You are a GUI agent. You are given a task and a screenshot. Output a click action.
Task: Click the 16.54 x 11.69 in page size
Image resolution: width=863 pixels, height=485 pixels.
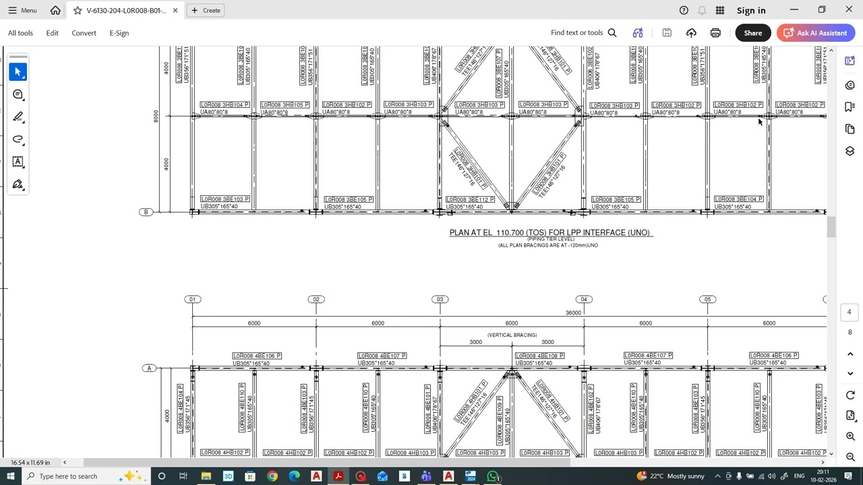[30, 463]
